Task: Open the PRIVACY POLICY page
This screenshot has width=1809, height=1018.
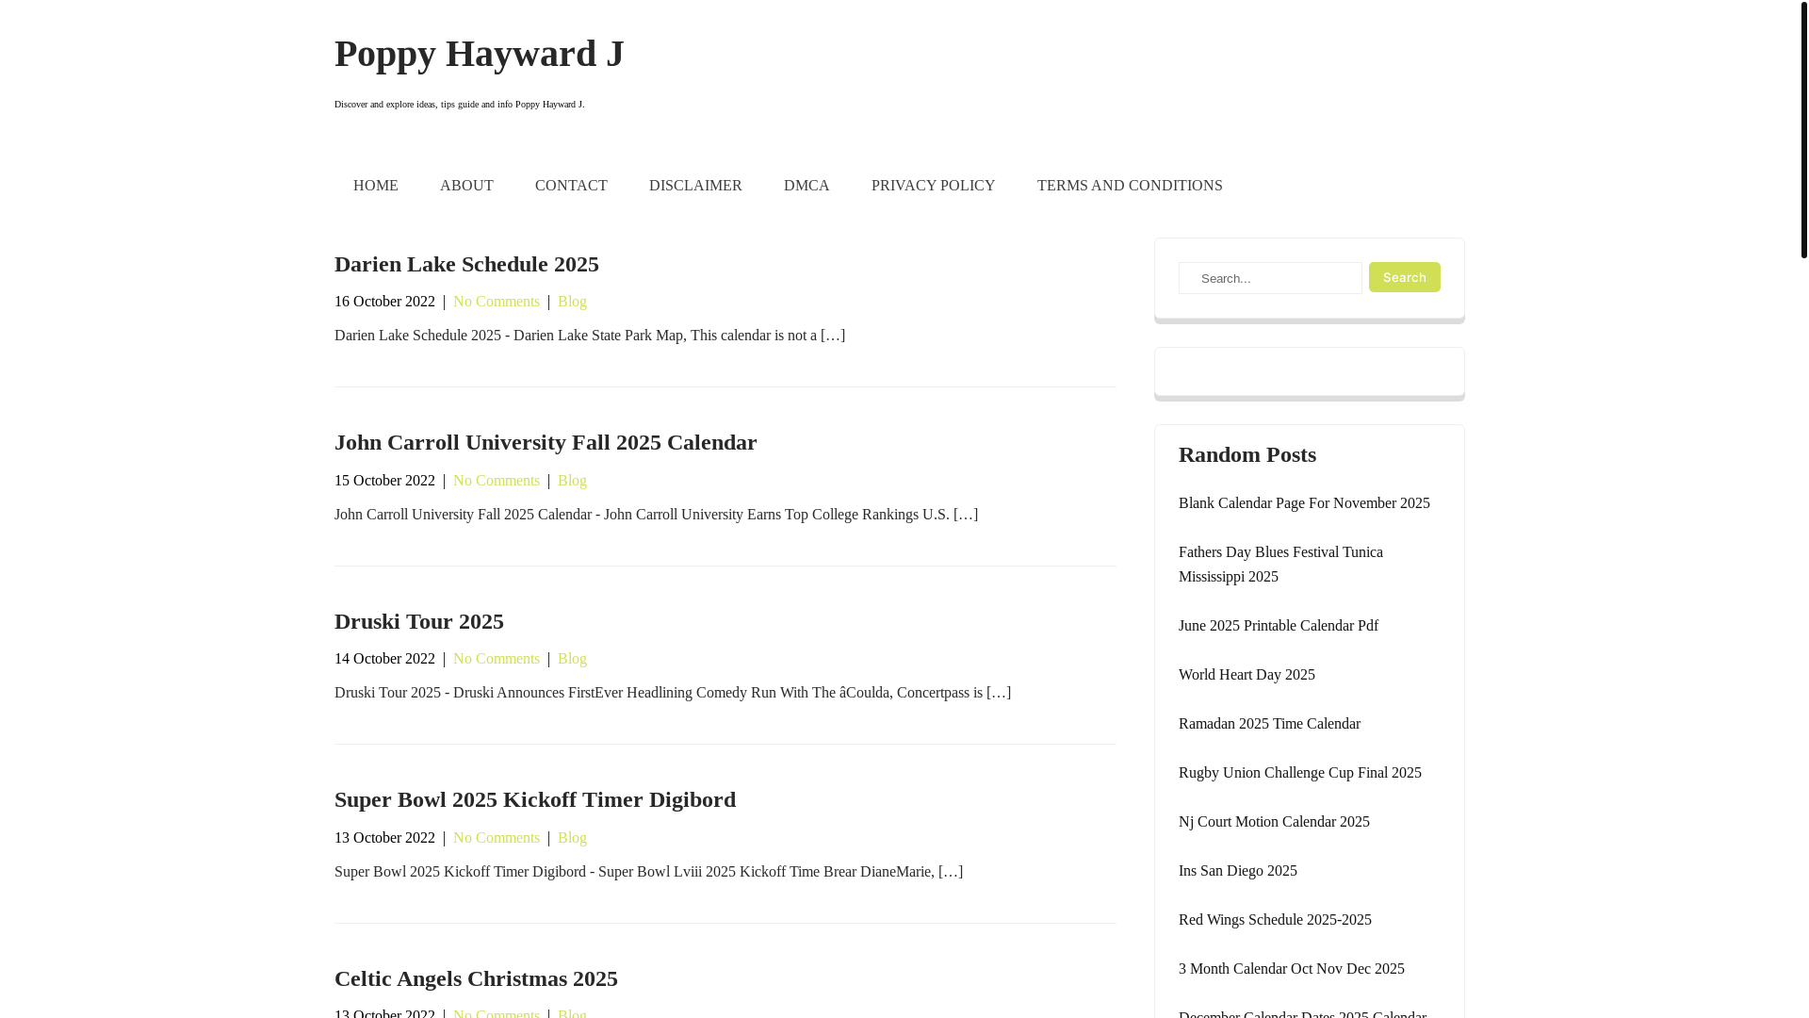Action: click(x=933, y=186)
